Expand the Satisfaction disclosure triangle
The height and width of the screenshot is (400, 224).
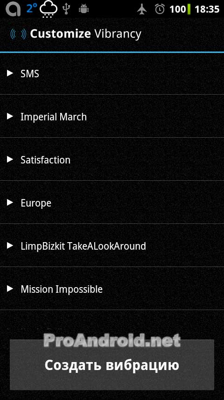coord(10,160)
